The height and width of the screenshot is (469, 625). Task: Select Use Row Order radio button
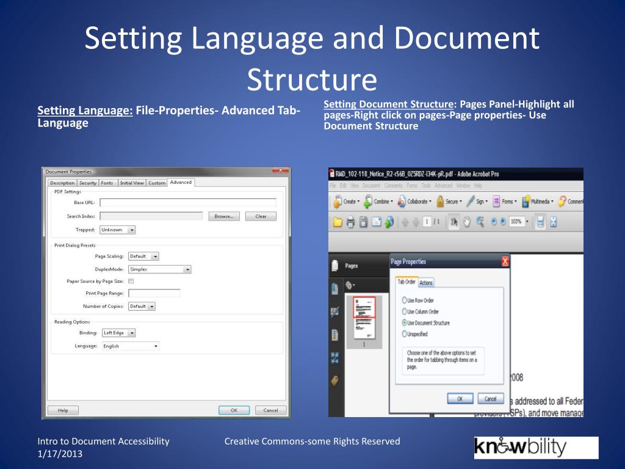(x=404, y=300)
